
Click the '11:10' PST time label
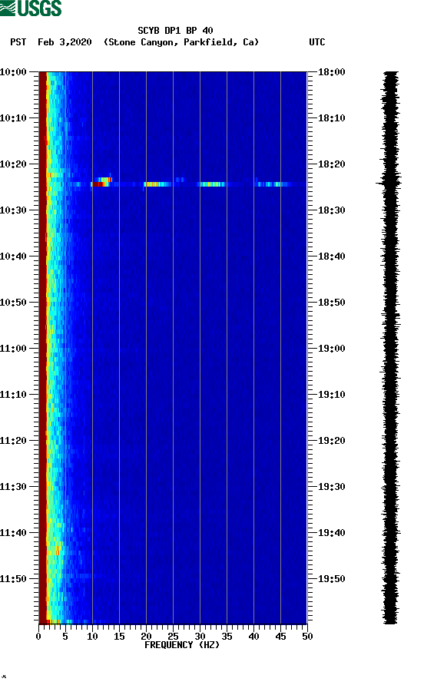coord(13,395)
